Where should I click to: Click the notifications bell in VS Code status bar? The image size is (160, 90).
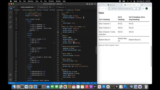pyautogui.click(x=95, y=83)
